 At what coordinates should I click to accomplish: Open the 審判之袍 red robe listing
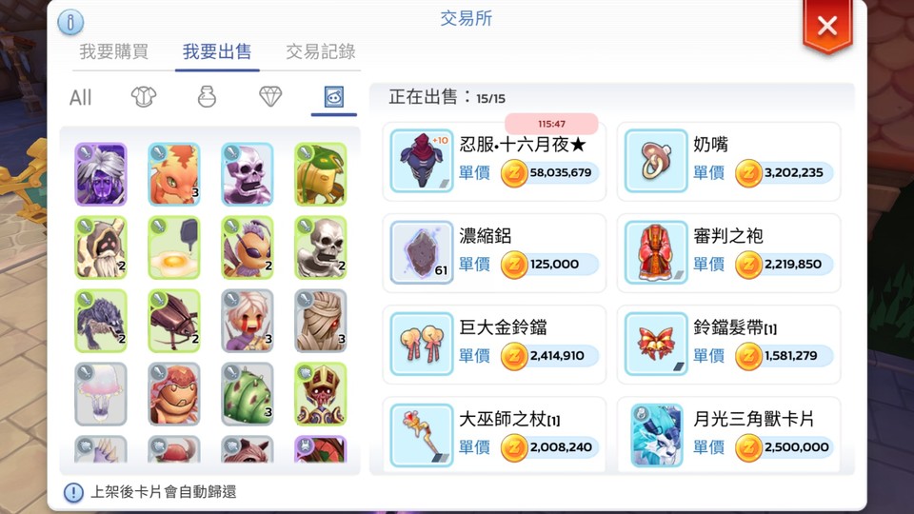(728, 253)
